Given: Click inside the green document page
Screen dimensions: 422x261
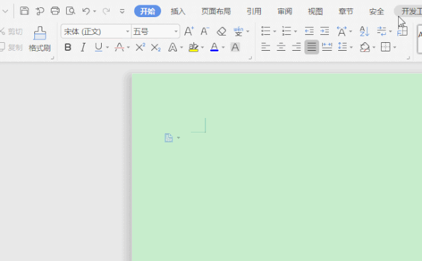Looking at the screenshot, I should 277,167.
